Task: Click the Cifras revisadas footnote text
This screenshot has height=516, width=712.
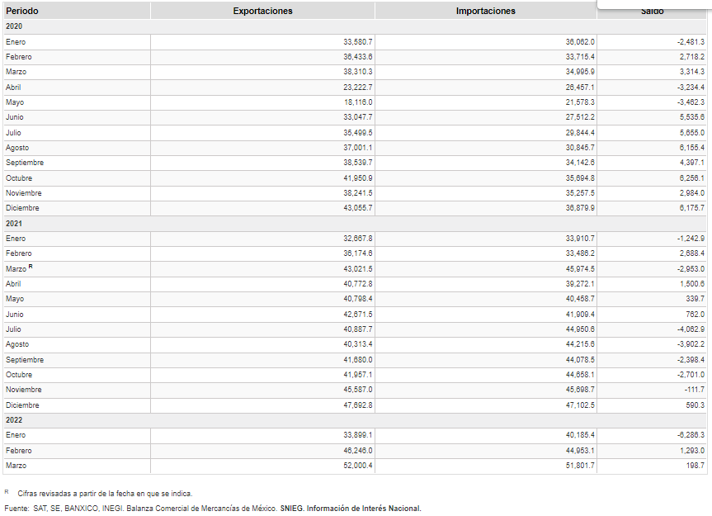Action: click(x=105, y=493)
